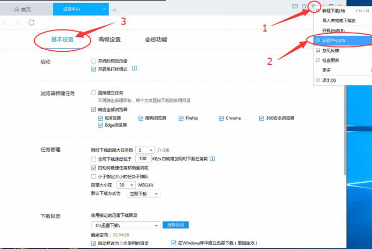
Task: Toggle Firefox browser checkbox
Action: click(x=181, y=118)
